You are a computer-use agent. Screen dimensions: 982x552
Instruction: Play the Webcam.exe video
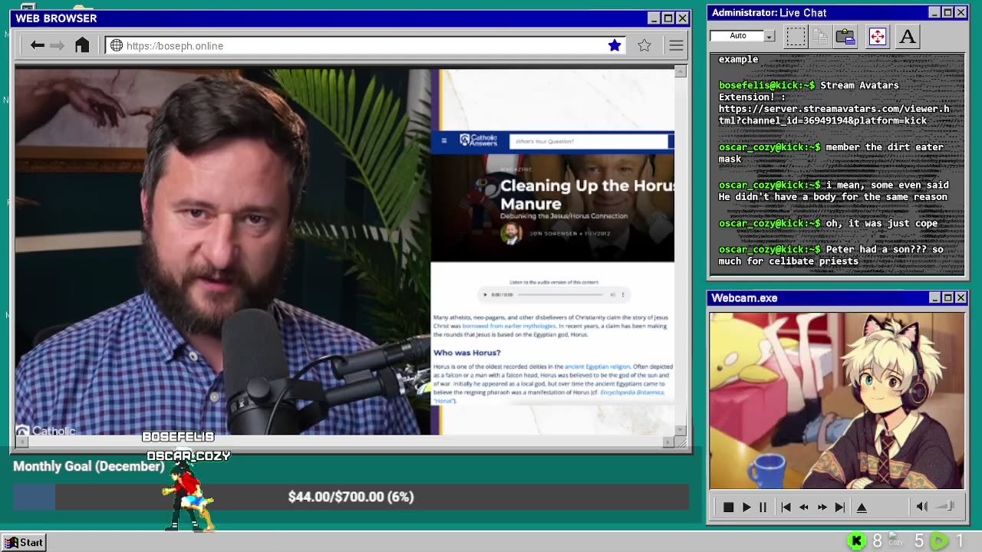point(746,507)
